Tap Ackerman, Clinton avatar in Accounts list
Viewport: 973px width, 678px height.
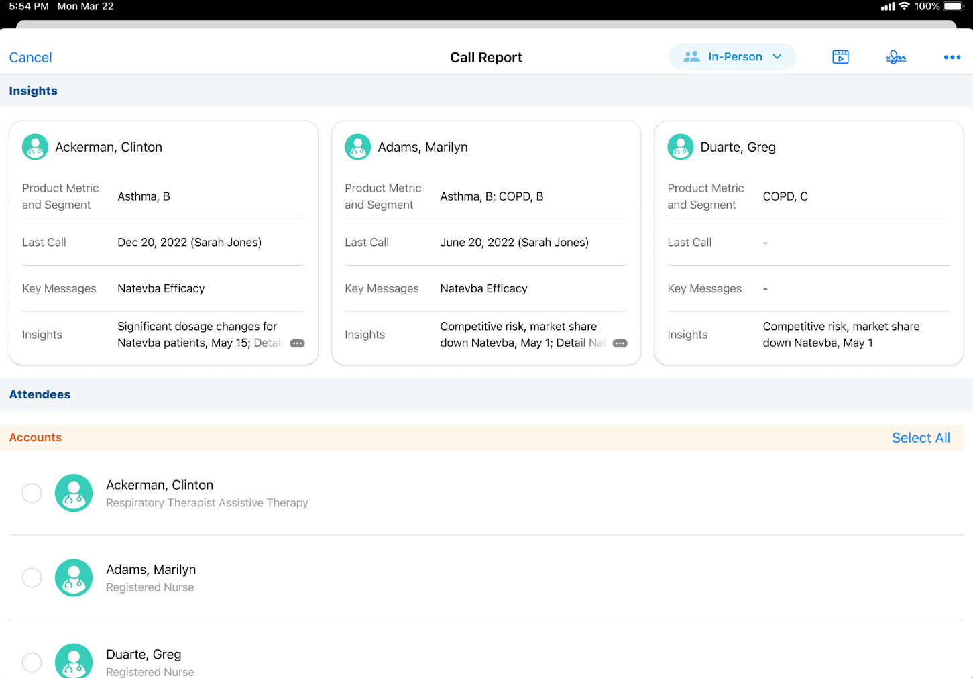pos(74,493)
